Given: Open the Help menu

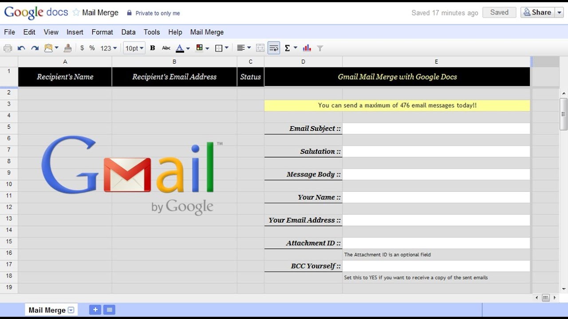Looking at the screenshot, I should point(175,32).
